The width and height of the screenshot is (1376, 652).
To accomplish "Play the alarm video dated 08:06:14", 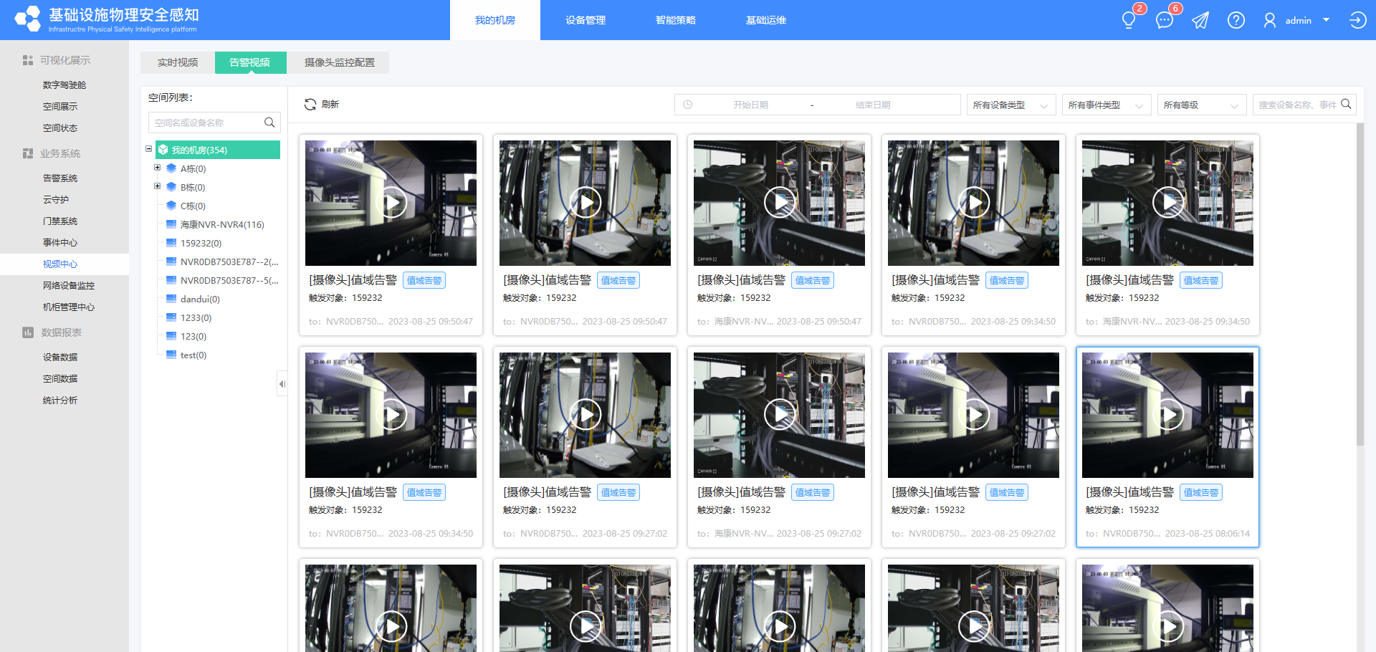I will 1169,414.
